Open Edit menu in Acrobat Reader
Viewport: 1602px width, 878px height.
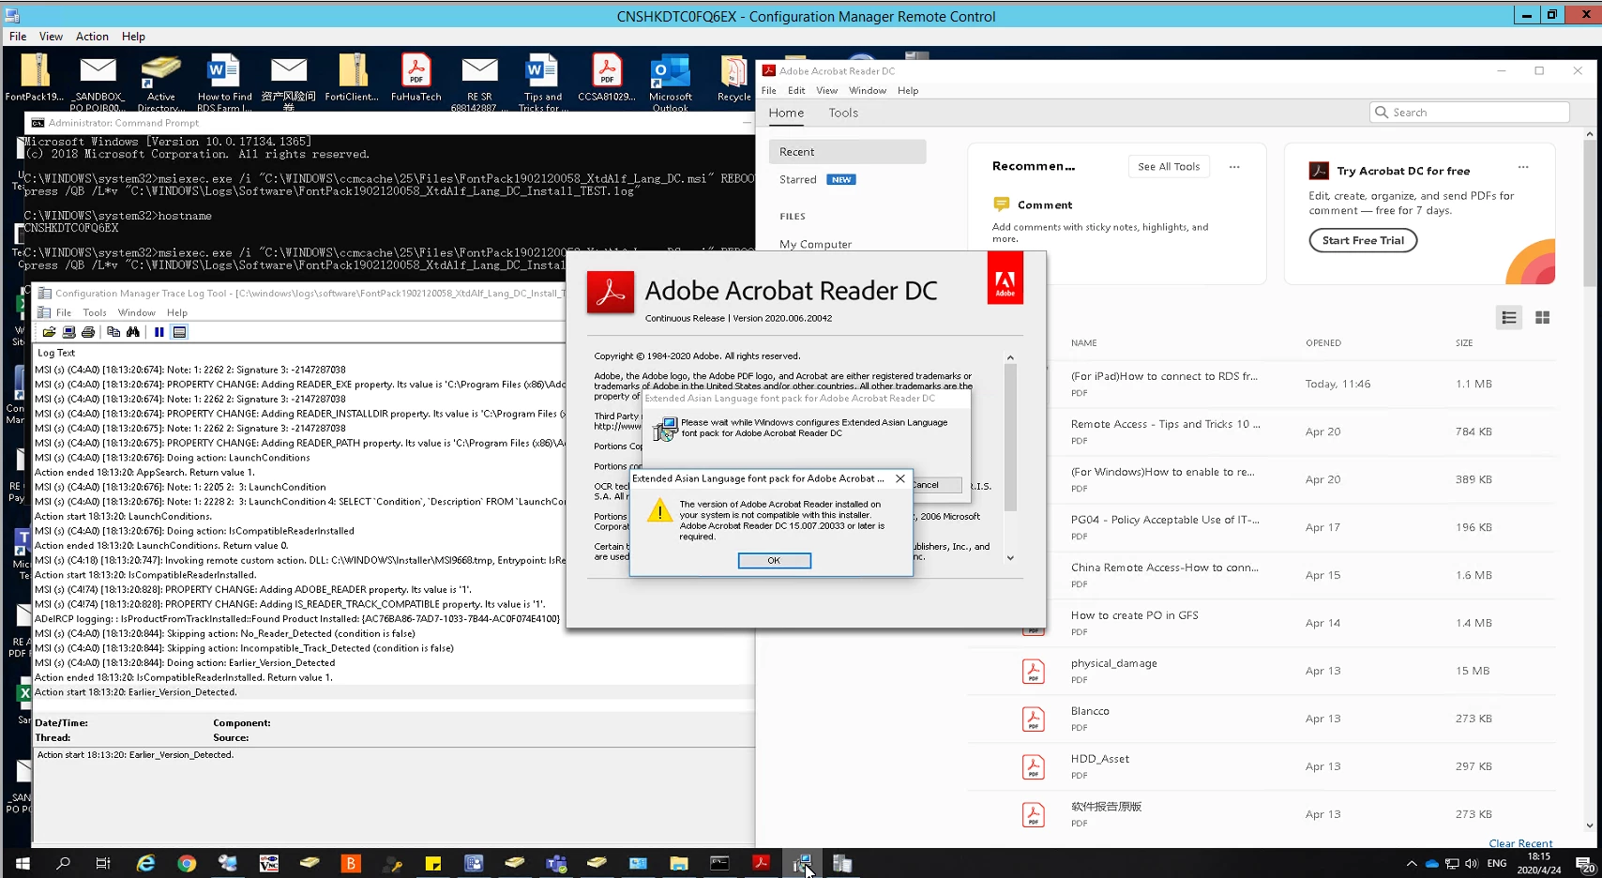click(x=796, y=91)
